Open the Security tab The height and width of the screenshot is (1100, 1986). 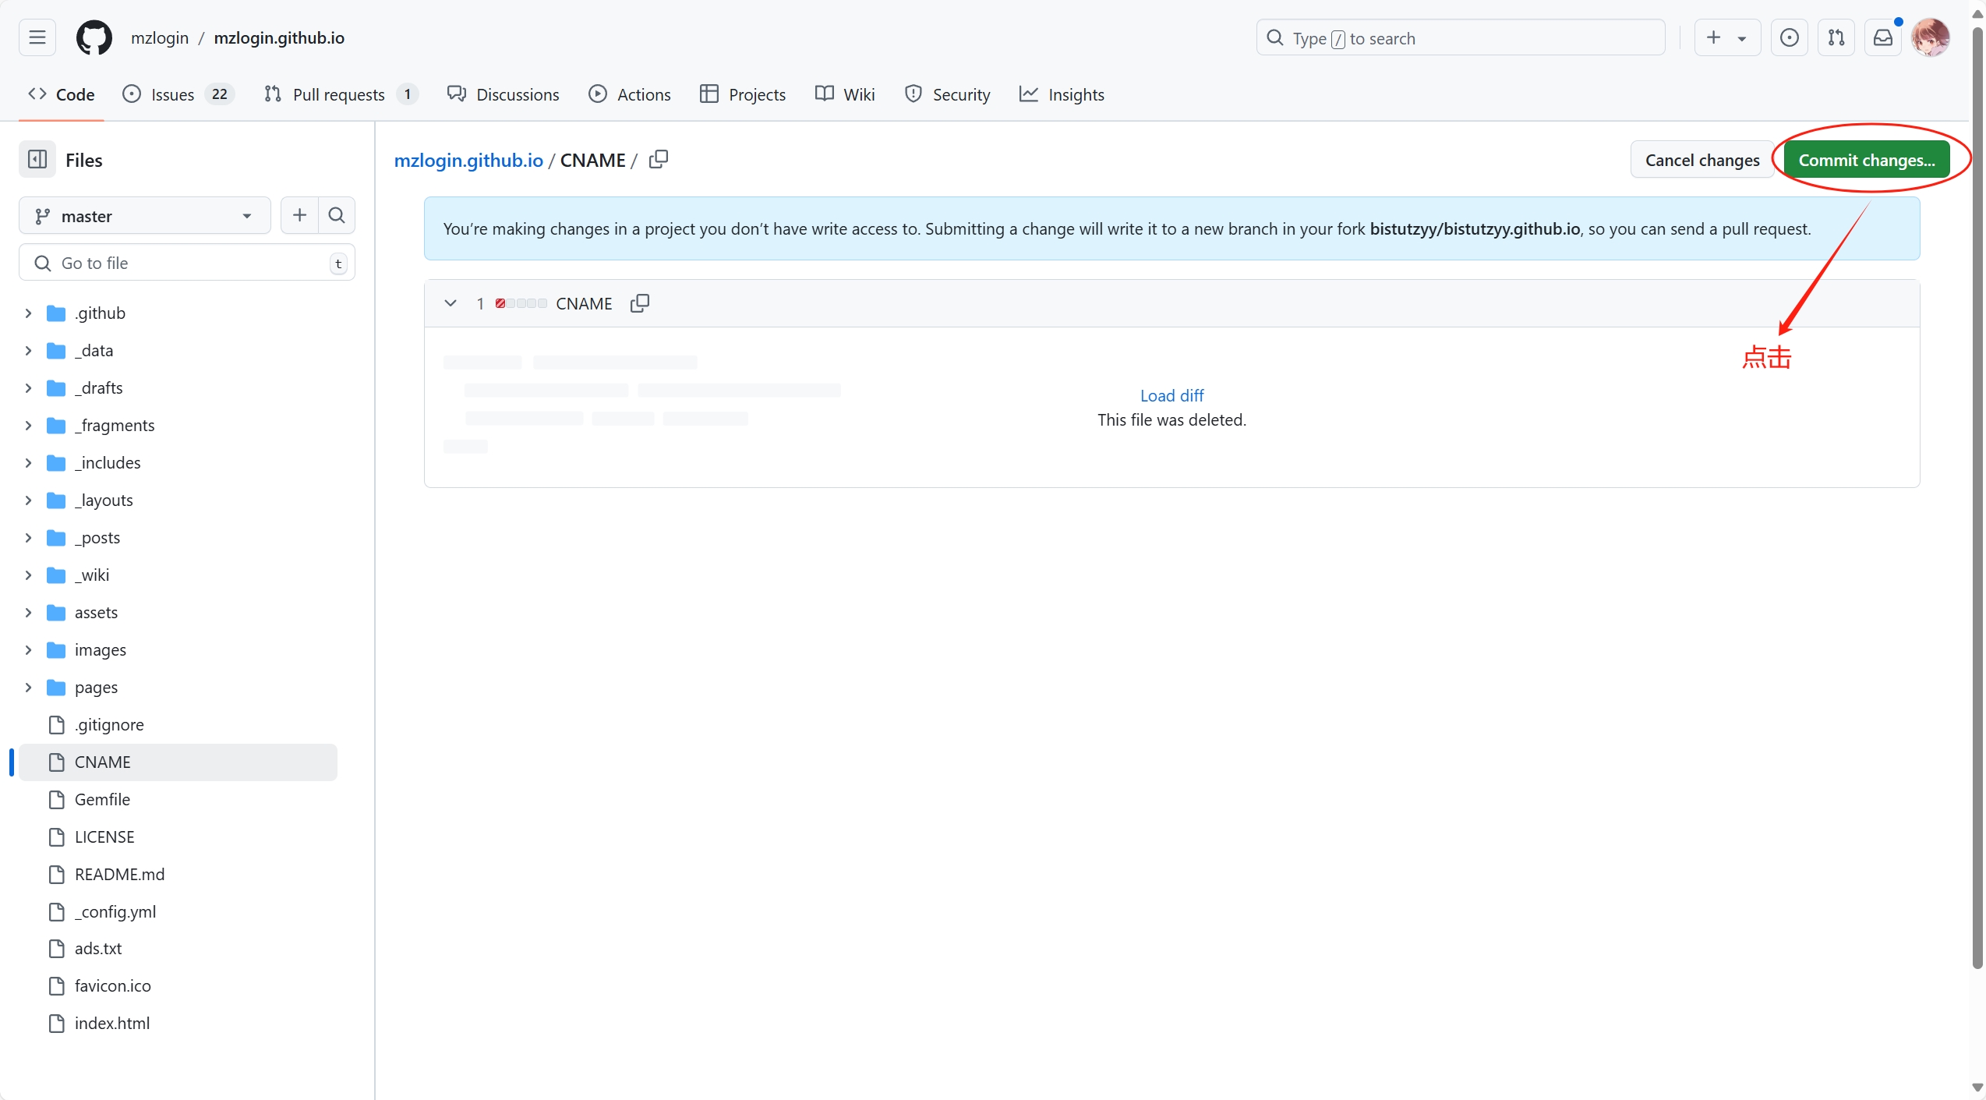tap(948, 94)
